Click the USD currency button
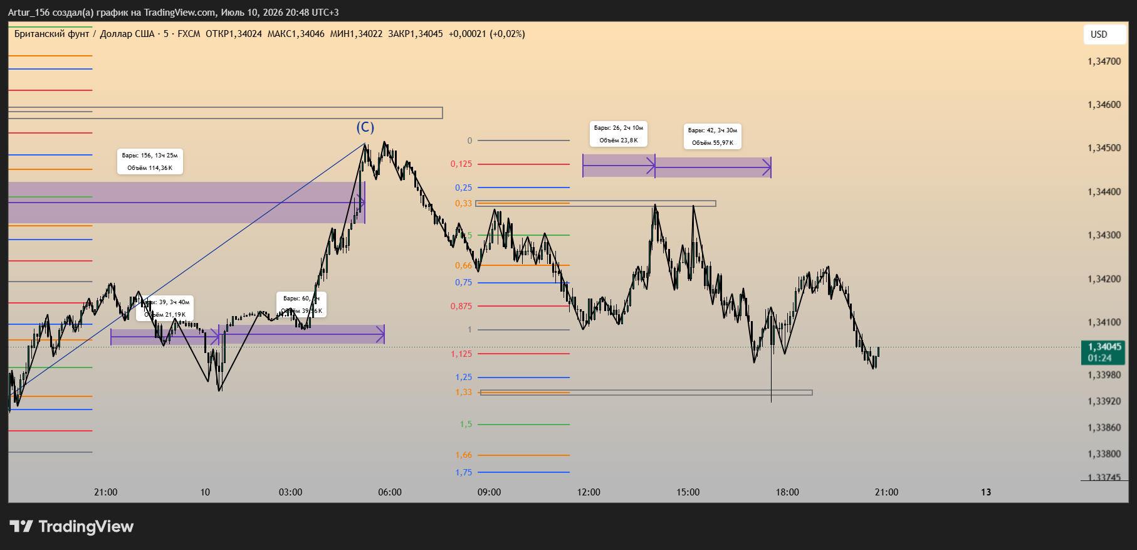 click(x=1105, y=34)
